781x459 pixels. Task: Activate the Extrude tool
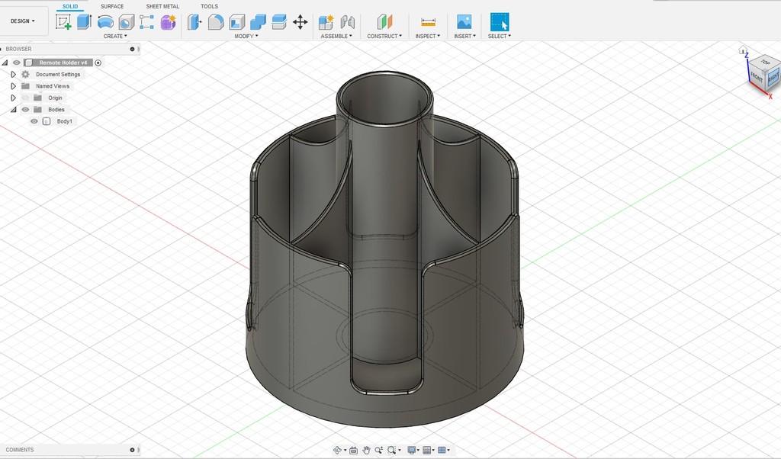[x=82, y=21]
